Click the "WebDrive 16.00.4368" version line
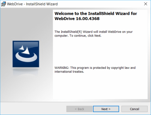Screen dimensions: 151x115 click(x=77, y=19)
